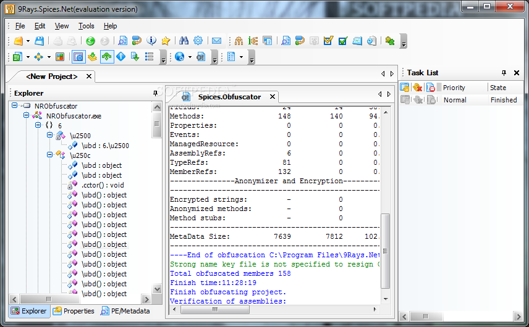Click the envelope mail icon
Screen dimensions: 529x327
coord(216,41)
